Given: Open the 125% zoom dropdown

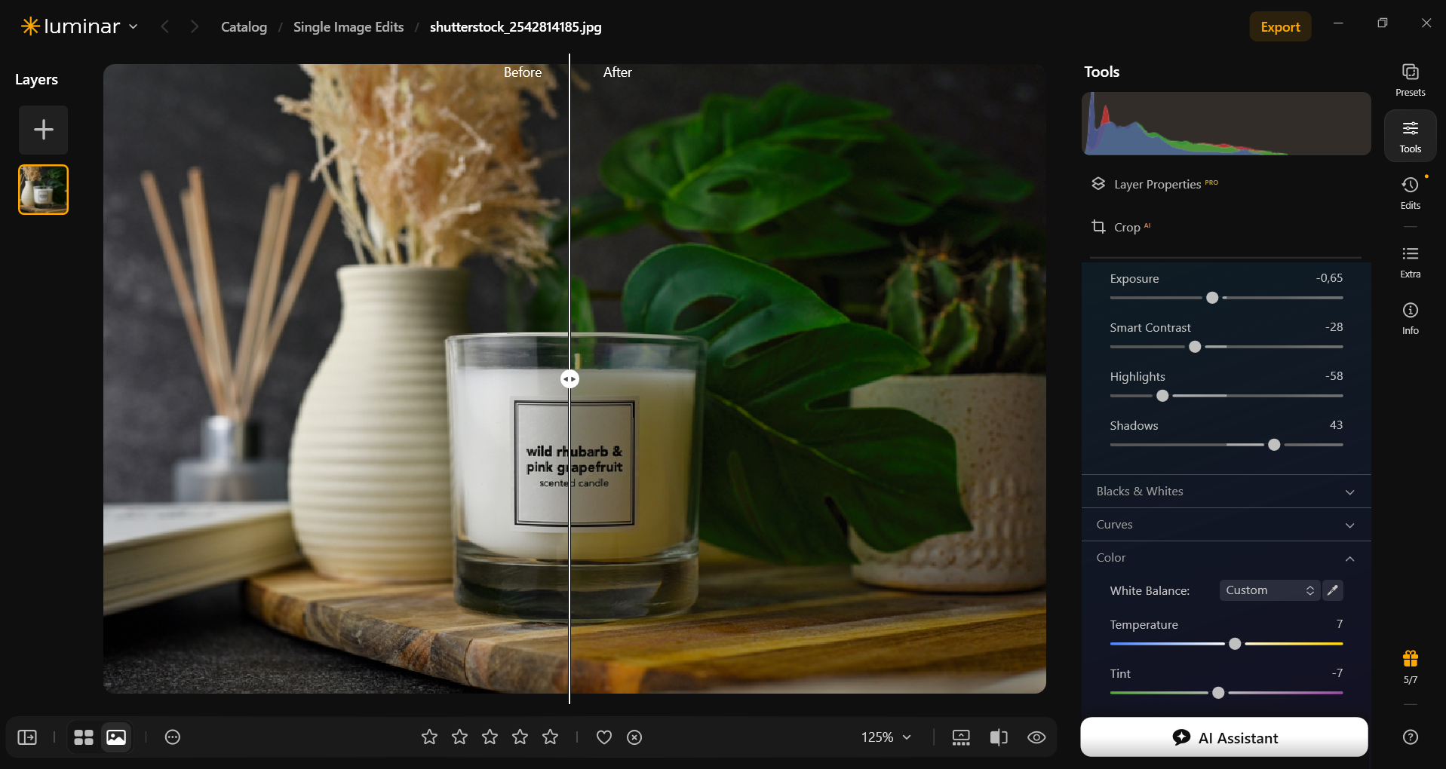Looking at the screenshot, I should point(886,737).
